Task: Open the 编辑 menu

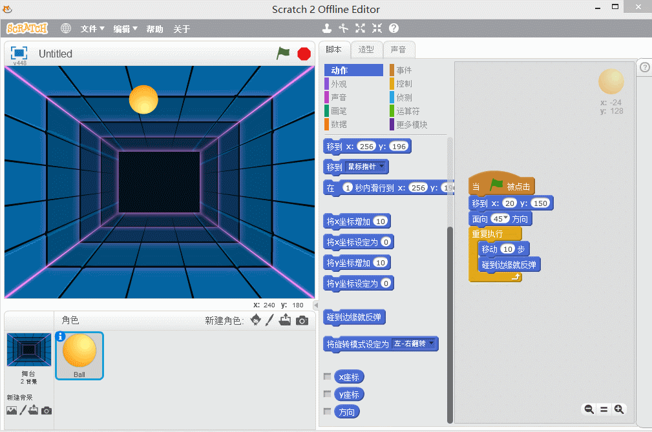Action: 125,28
